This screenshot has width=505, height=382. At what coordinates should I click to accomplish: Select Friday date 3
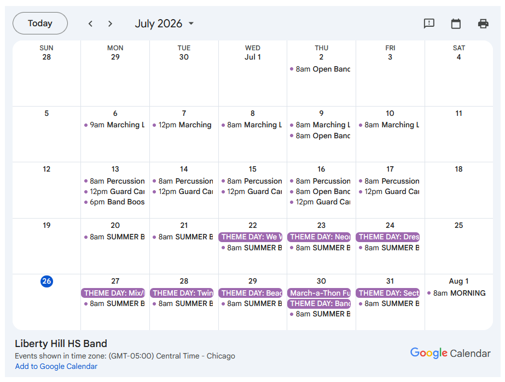click(390, 57)
